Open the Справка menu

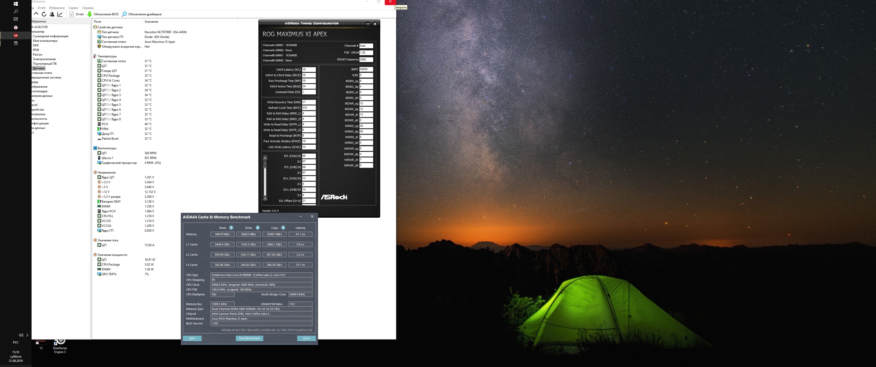pos(88,8)
